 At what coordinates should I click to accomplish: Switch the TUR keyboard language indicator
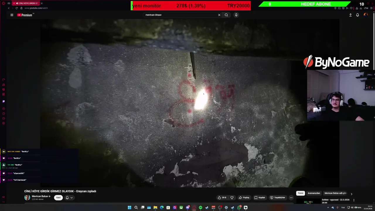tap(343, 207)
